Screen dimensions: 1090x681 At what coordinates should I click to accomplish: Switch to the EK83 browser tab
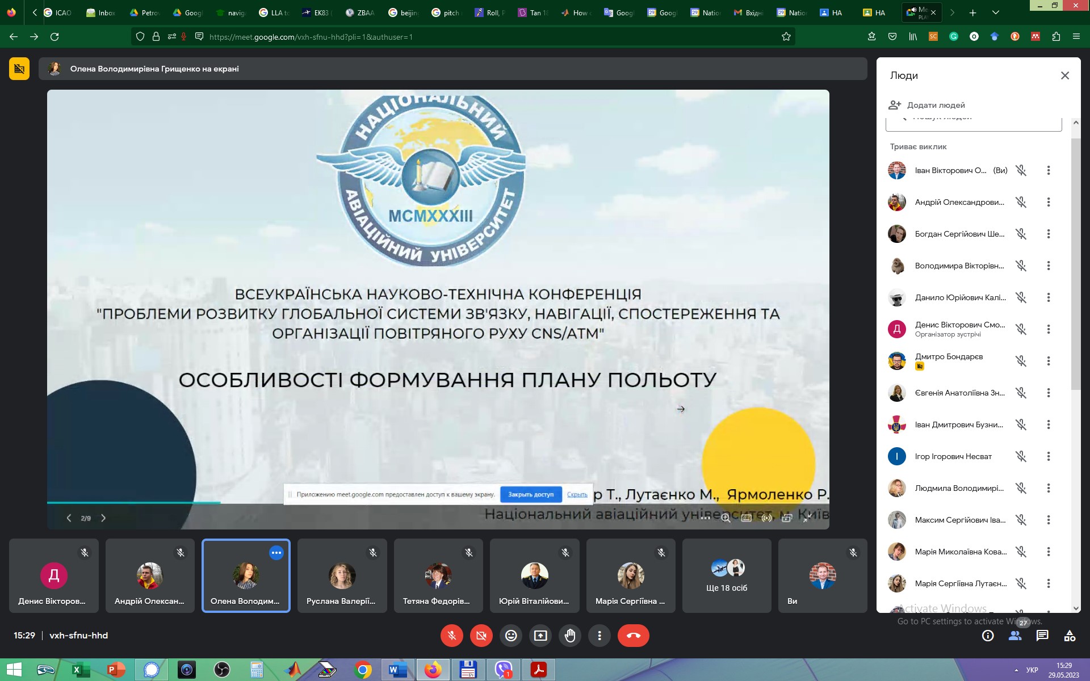coord(318,12)
